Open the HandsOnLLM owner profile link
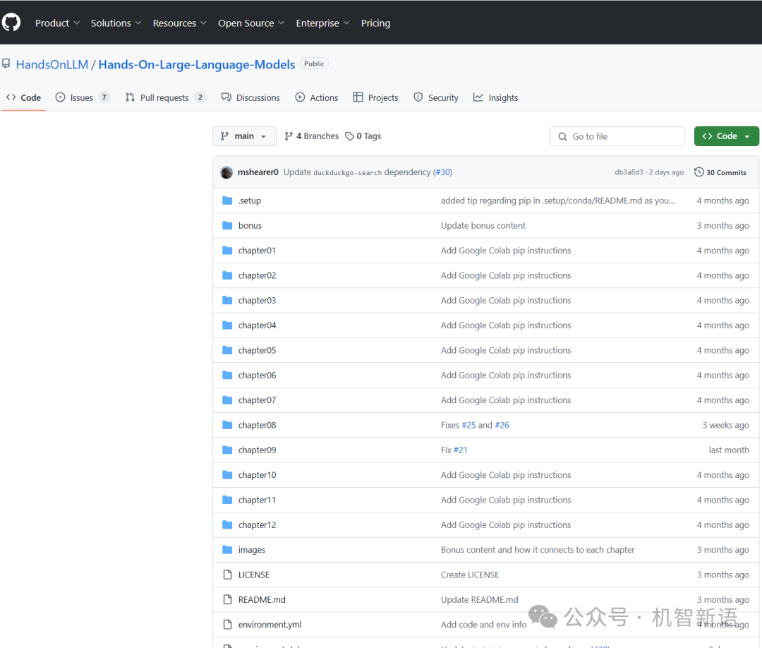The image size is (762, 648). point(52,64)
